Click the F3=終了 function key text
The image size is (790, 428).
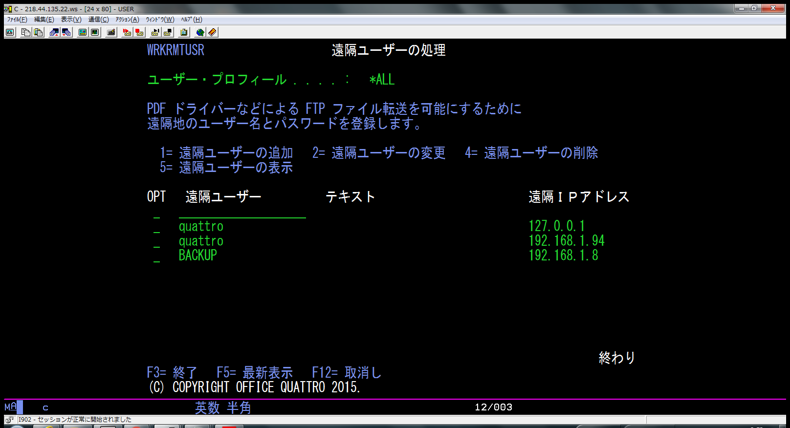[x=172, y=373]
